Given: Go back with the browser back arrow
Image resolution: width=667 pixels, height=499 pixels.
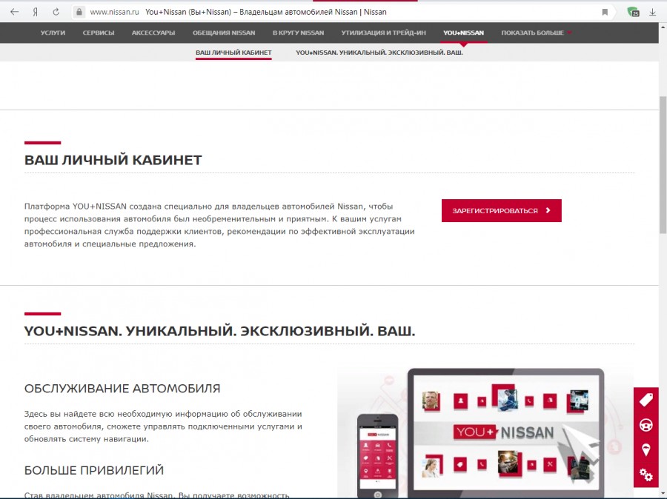Looking at the screenshot, I should [x=15, y=12].
